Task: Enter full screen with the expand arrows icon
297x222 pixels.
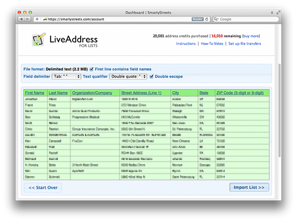Action: point(278,12)
